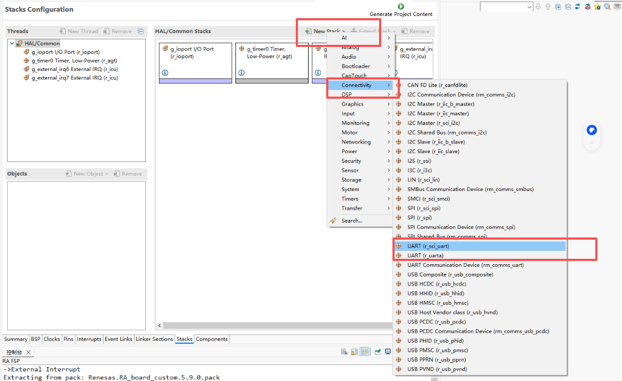Click the Generate Project Content play icon
Screen dimensions: 622x381
point(401,6)
